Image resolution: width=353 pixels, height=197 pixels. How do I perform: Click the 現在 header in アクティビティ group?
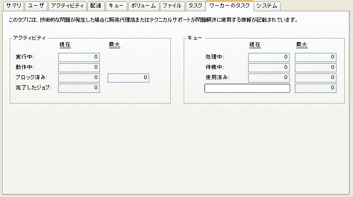point(65,45)
